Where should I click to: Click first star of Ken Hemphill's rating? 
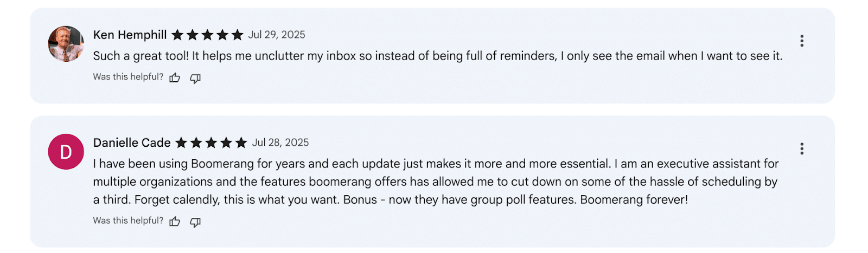click(177, 35)
